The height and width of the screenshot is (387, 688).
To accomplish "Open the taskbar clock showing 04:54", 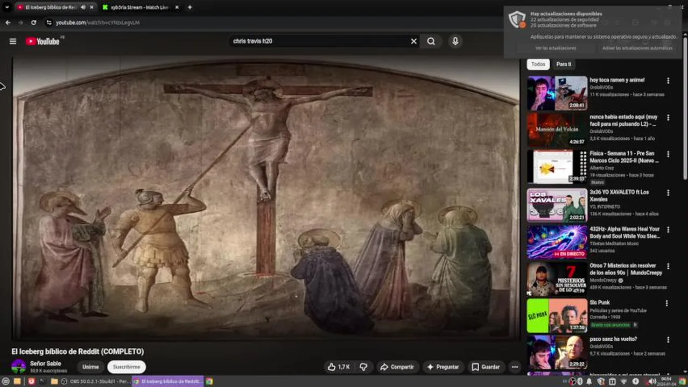I will 665,381.
